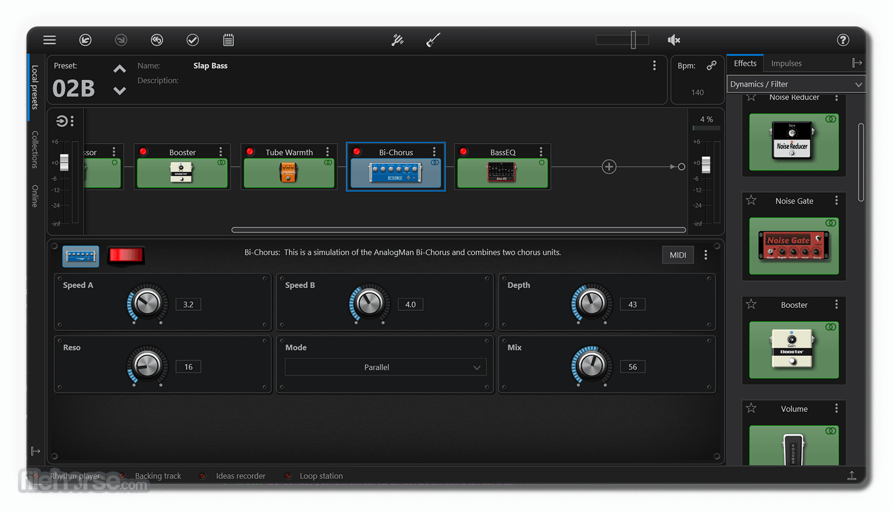
Task: Favorite the Volume effect star
Action: (751, 408)
